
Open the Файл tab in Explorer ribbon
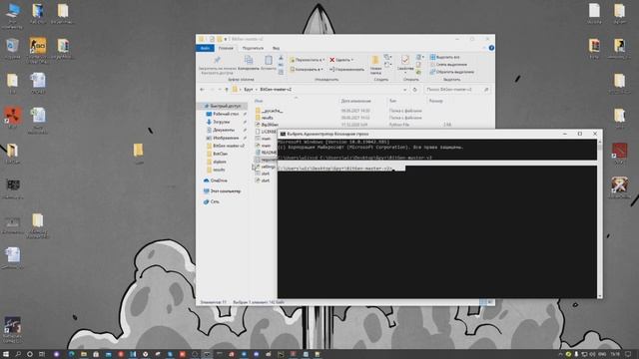point(205,48)
